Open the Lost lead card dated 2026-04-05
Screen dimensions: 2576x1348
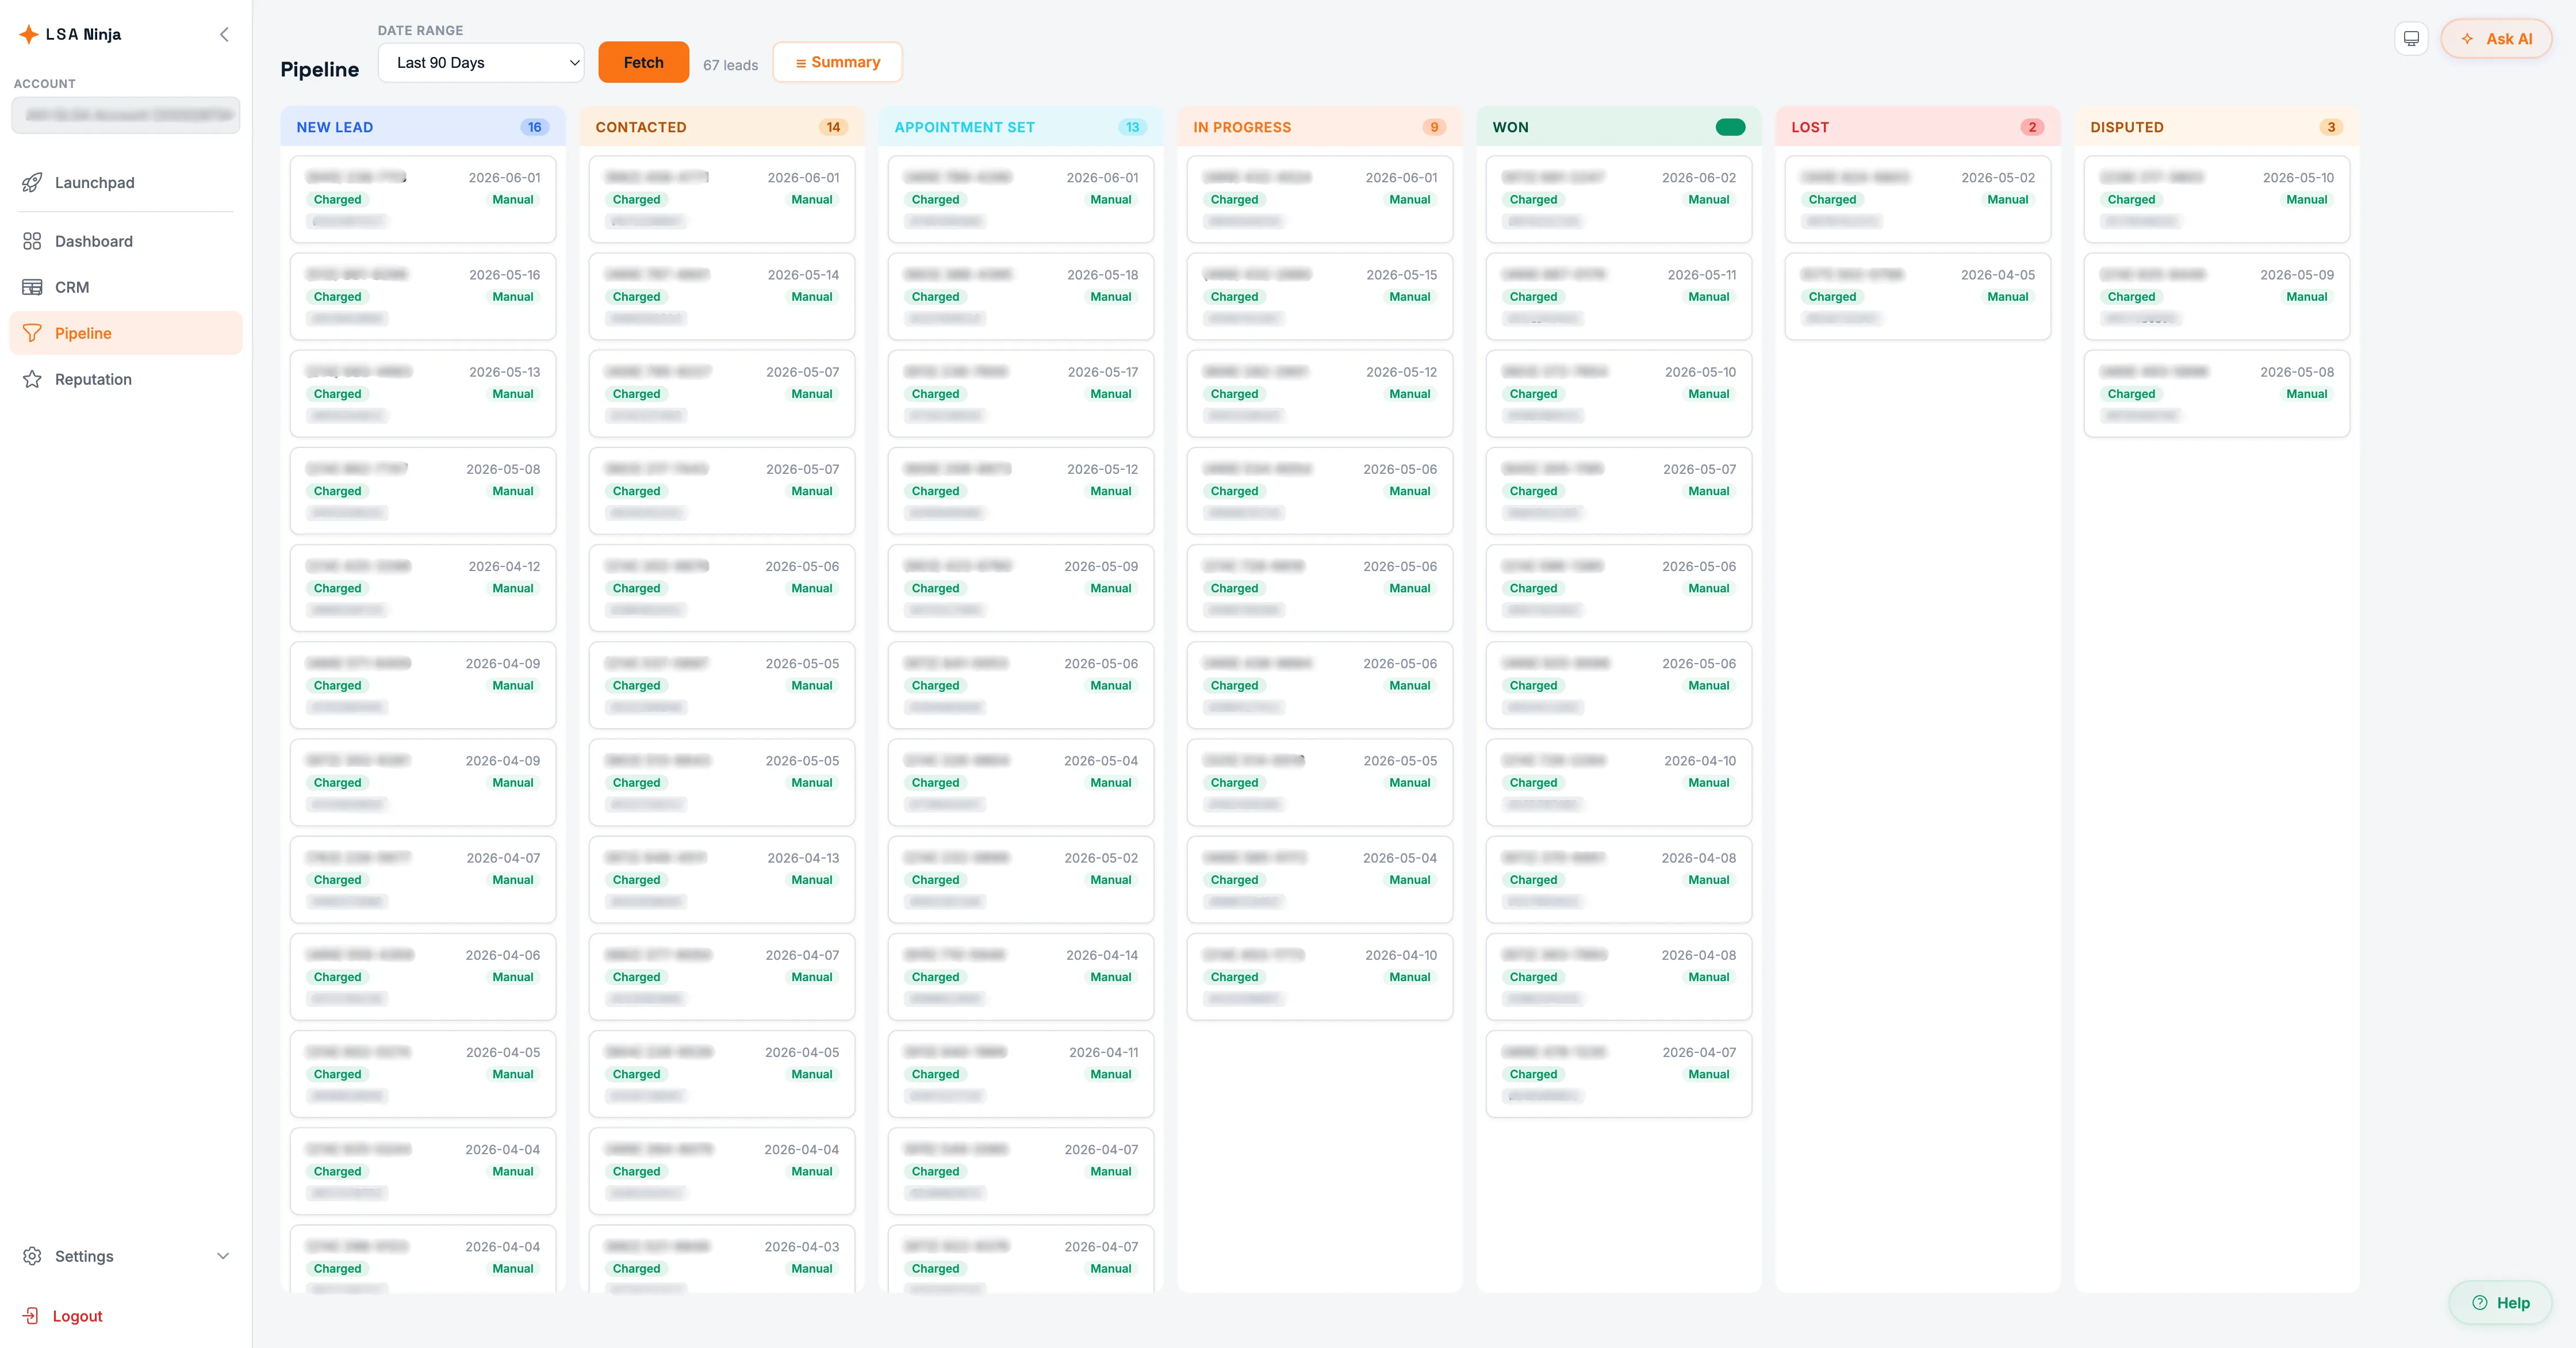(1917, 296)
